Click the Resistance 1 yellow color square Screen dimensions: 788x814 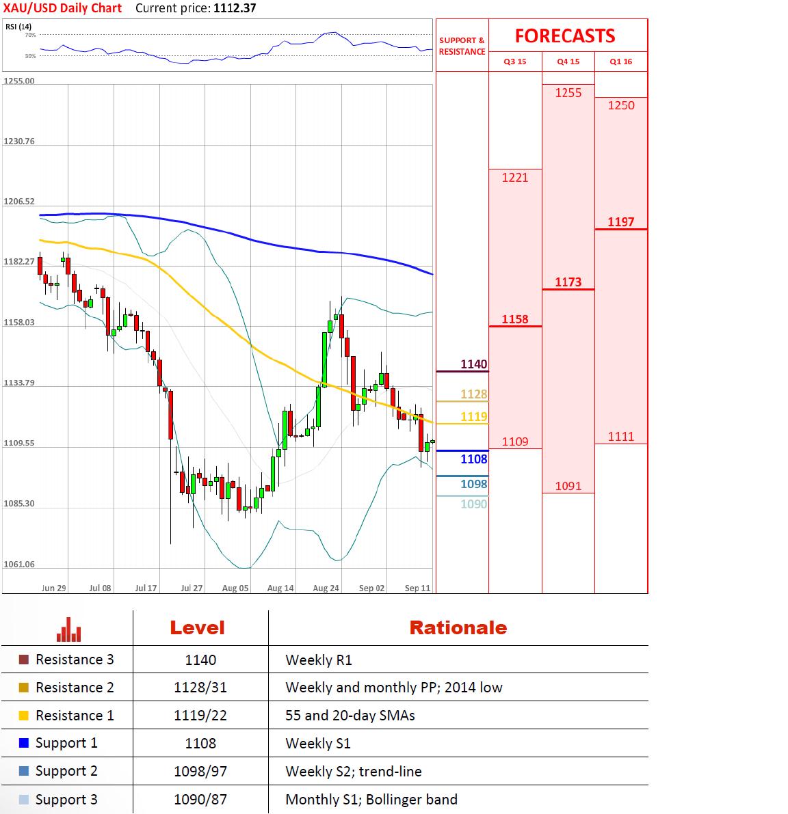pos(23,716)
